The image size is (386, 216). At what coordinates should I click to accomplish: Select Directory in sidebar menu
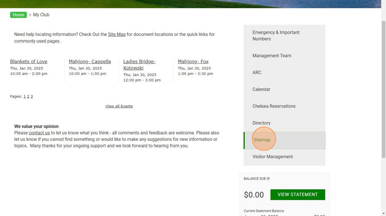click(x=261, y=123)
